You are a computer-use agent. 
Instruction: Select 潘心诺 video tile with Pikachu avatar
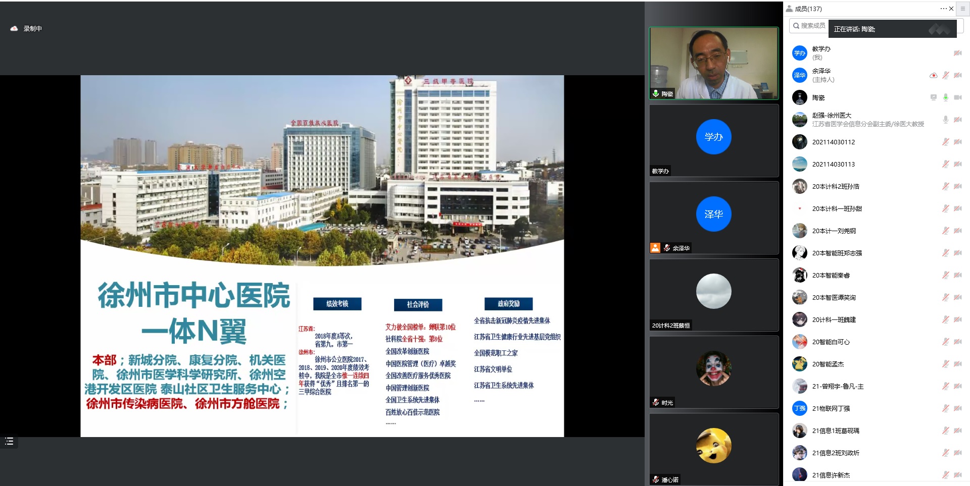(x=714, y=449)
